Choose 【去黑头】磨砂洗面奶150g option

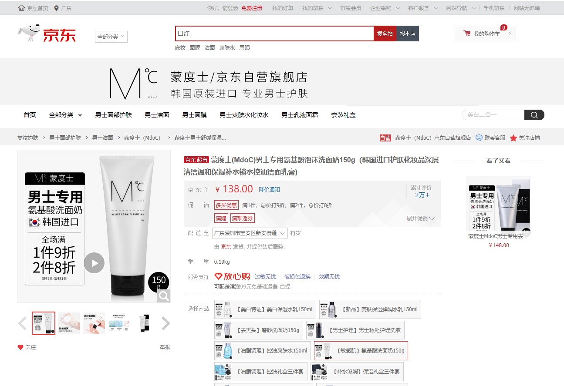tap(259, 330)
